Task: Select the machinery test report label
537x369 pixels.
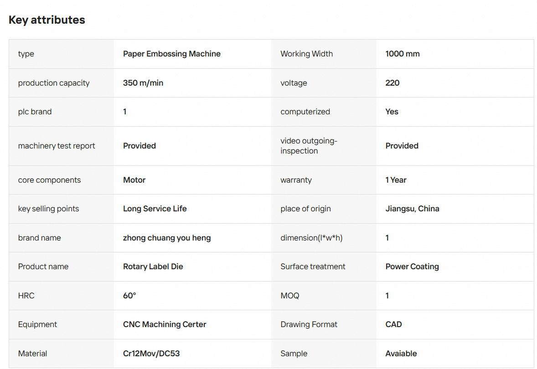Action: 57,146
